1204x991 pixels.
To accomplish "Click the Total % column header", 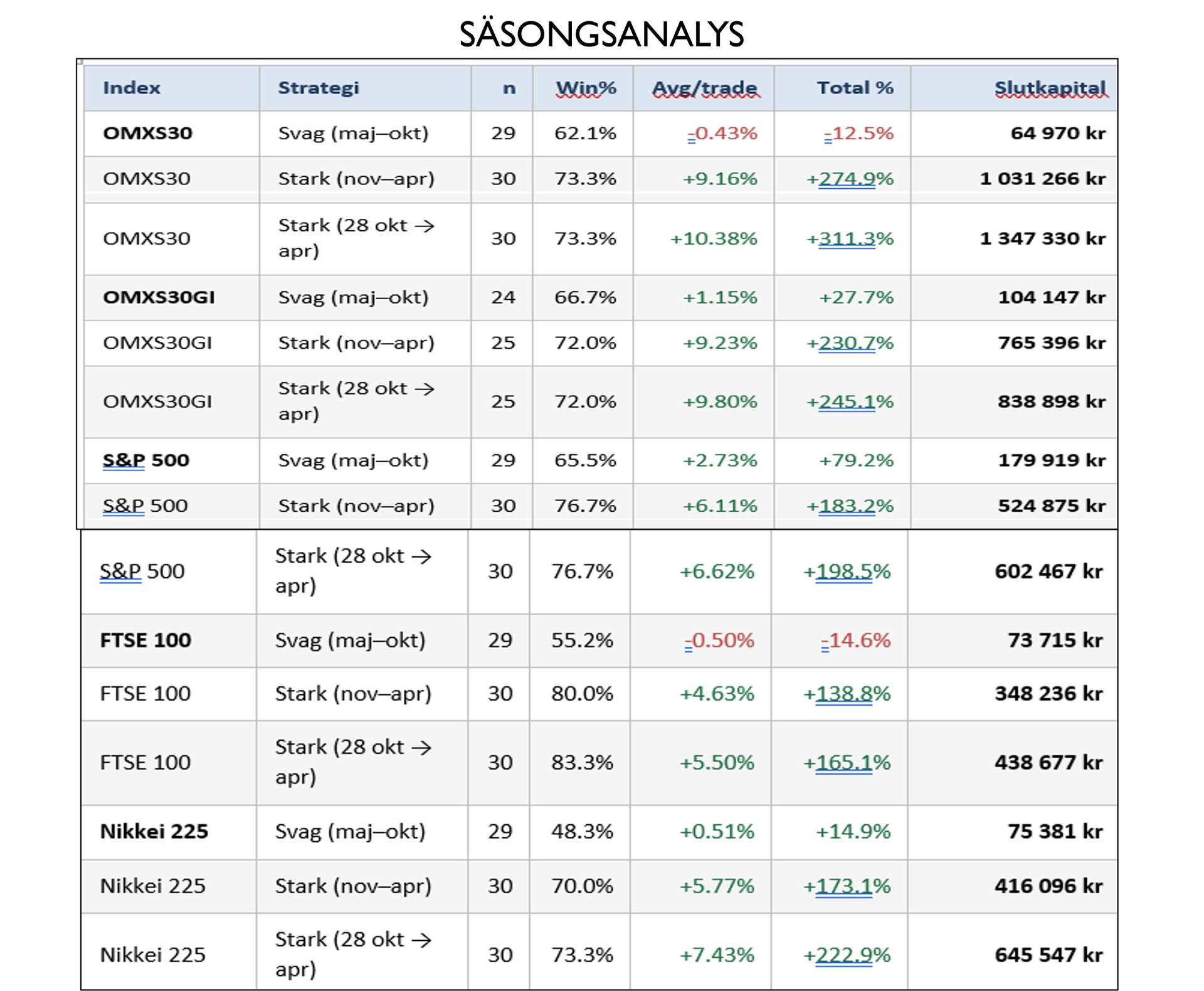I will pyautogui.click(x=855, y=88).
